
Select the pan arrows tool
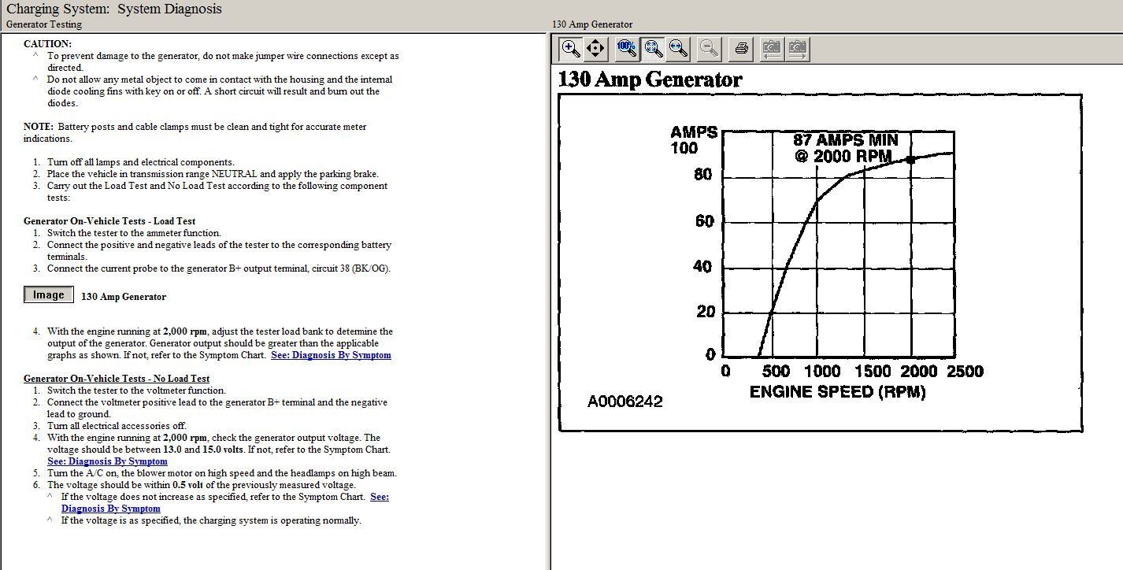595,49
